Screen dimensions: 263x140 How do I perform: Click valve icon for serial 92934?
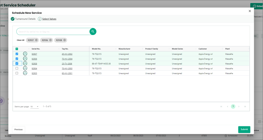[x=25, y=68]
